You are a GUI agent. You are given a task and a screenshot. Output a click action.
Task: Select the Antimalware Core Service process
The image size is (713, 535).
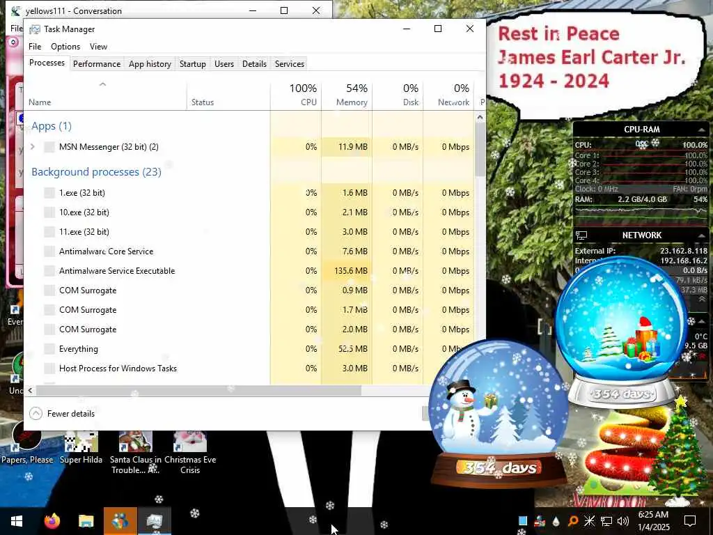pos(249,251)
